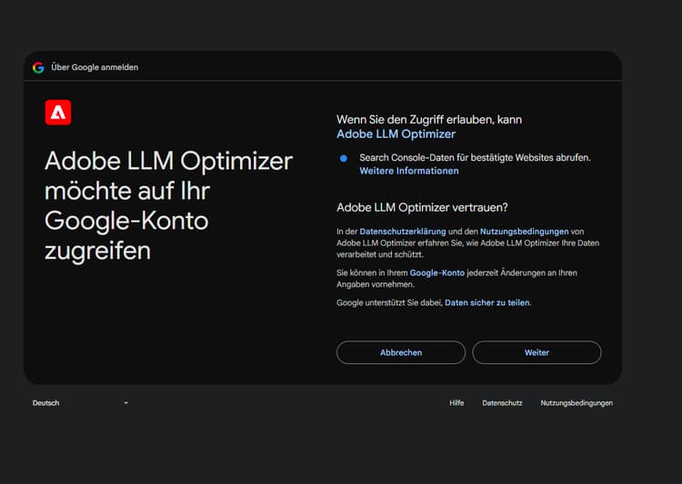The width and height of the screenshot is (682, 484).
Task: Click the 'Wenn Sie den Zugriff erlauben, kann' text
Action: 429,120
